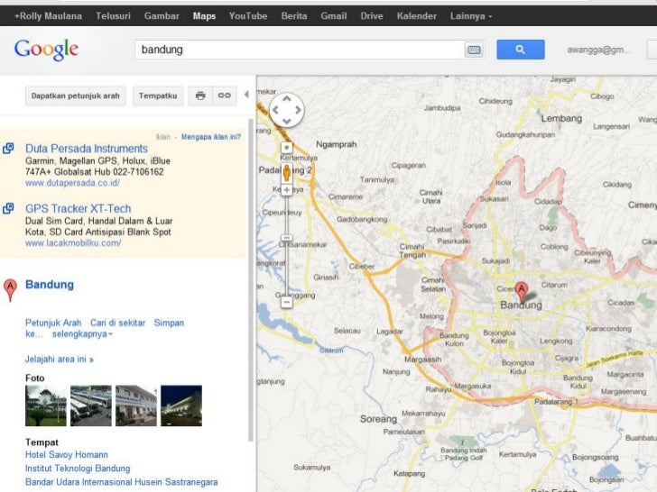Viewport: 657px width, 492px height.
Task: Open Gmail from the top bar
Action: 334,16
